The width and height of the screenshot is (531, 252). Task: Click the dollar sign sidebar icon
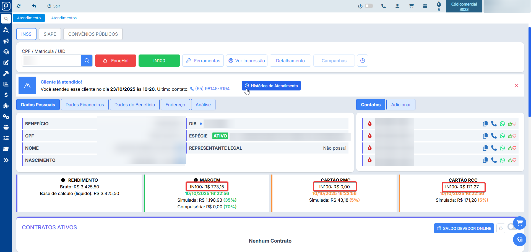click(6, 95)
